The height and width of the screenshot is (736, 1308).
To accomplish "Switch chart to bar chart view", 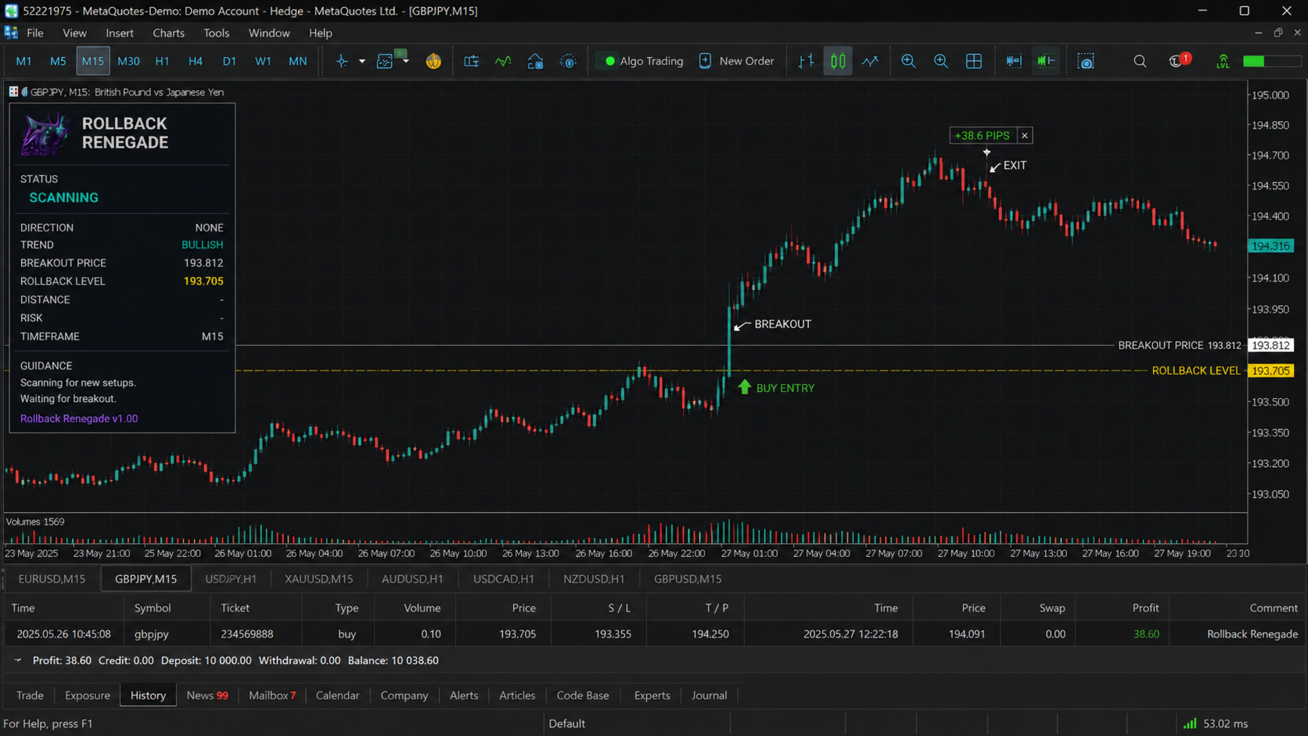I will pyautogui.click(x=806, y=61).
